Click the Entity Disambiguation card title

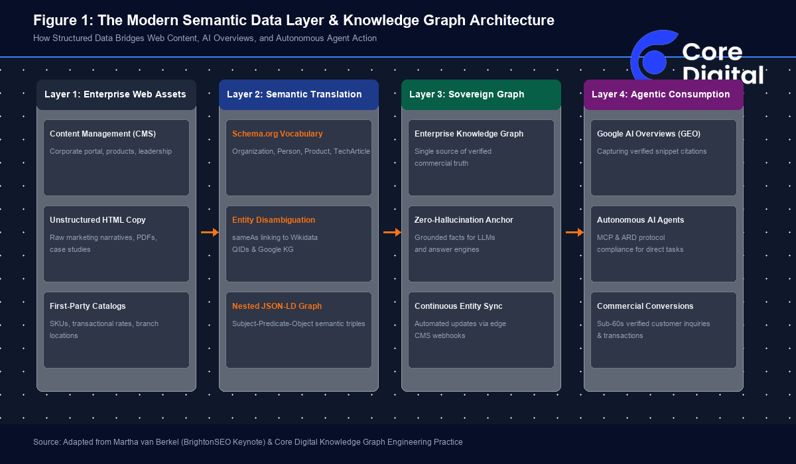[273, 220]
